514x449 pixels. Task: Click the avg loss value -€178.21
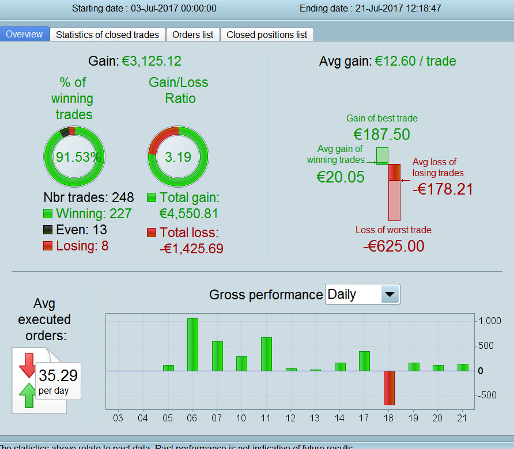(x=443, y=189)
